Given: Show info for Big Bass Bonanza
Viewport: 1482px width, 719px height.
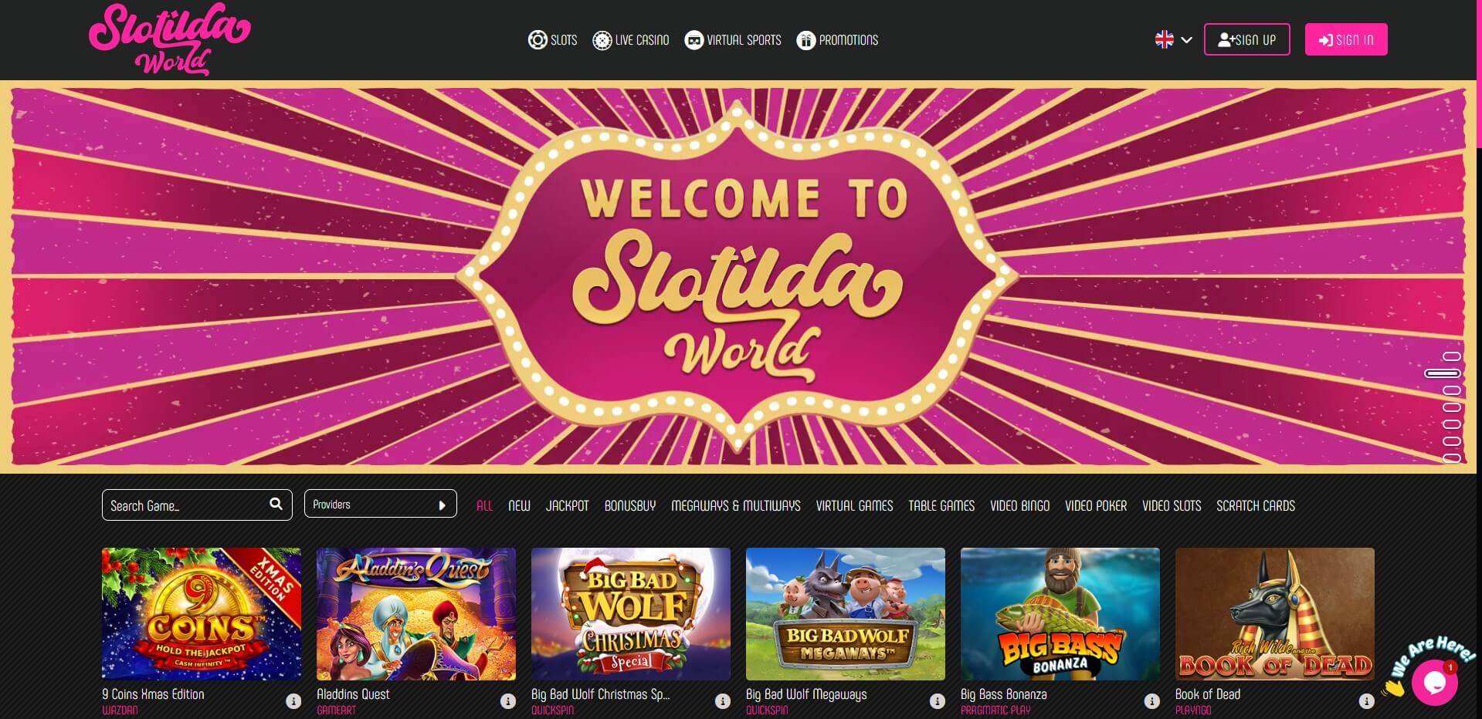Looking at the screenshot, I should tap(1151, 701).
